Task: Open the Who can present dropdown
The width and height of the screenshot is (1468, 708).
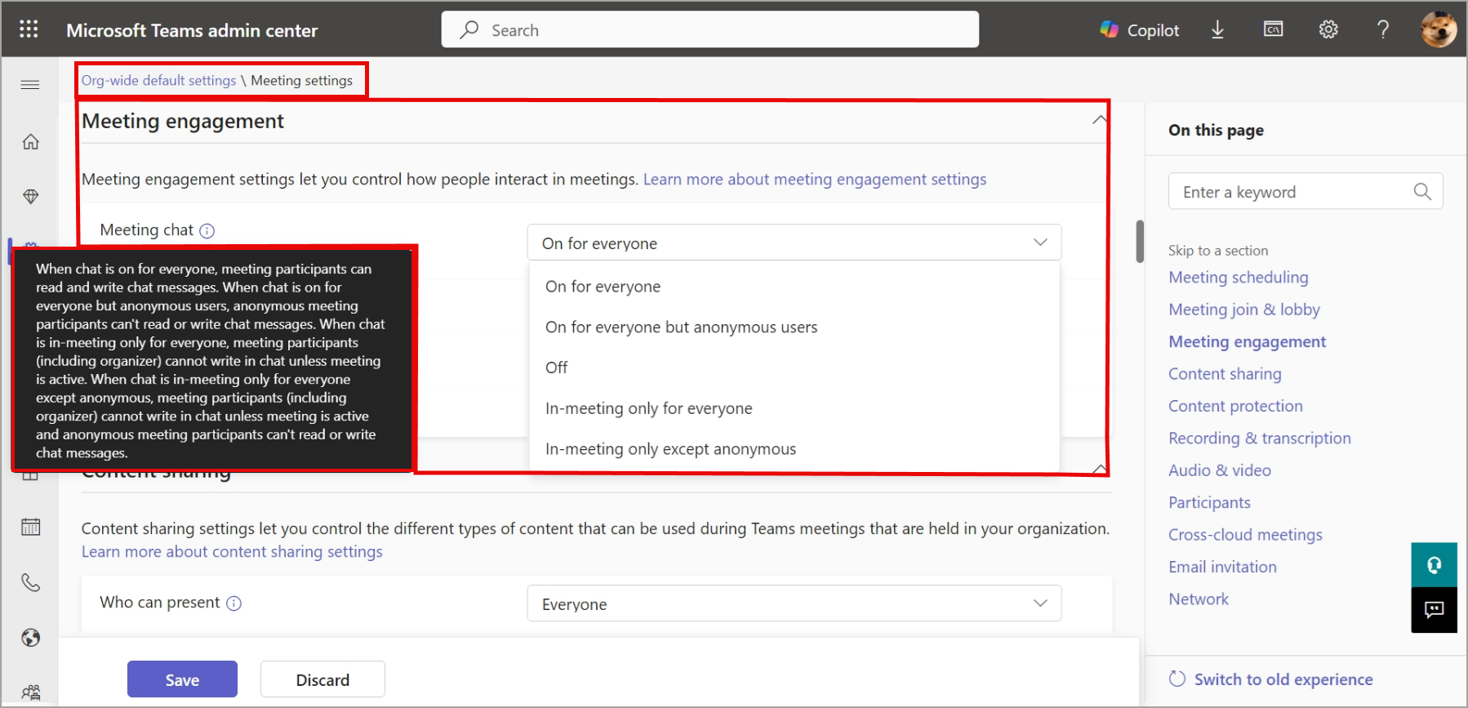Action: (x=794, y=603)
